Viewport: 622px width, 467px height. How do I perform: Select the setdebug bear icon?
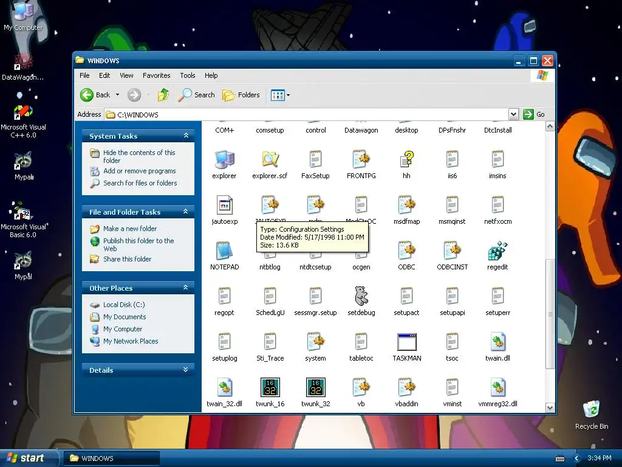click(361, 296)
